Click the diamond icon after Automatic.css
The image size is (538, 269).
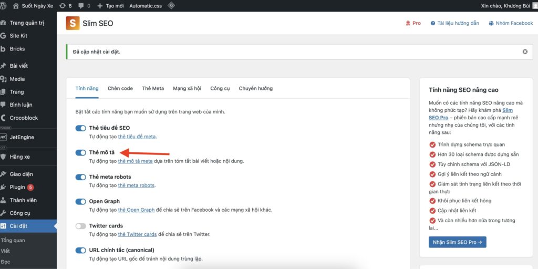(x=171, y=5)
